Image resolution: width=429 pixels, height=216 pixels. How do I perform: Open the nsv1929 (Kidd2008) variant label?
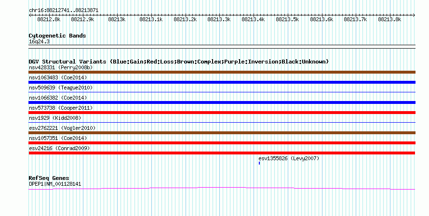coord(55,118)
